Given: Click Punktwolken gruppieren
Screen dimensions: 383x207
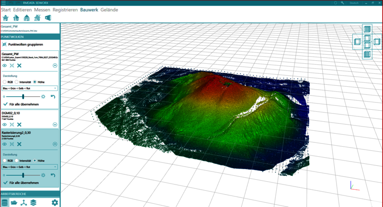Looking at the screenshot, I should [x=23, y=45].
